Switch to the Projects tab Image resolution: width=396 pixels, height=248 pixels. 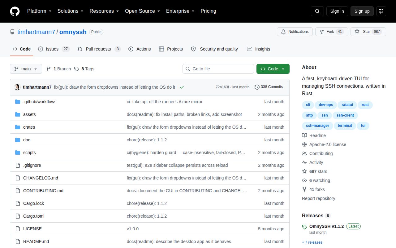[x=171, y=49]
